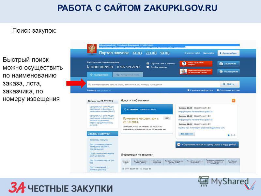Click the example keyword 'инструмент' link

[x=102, y=90]
